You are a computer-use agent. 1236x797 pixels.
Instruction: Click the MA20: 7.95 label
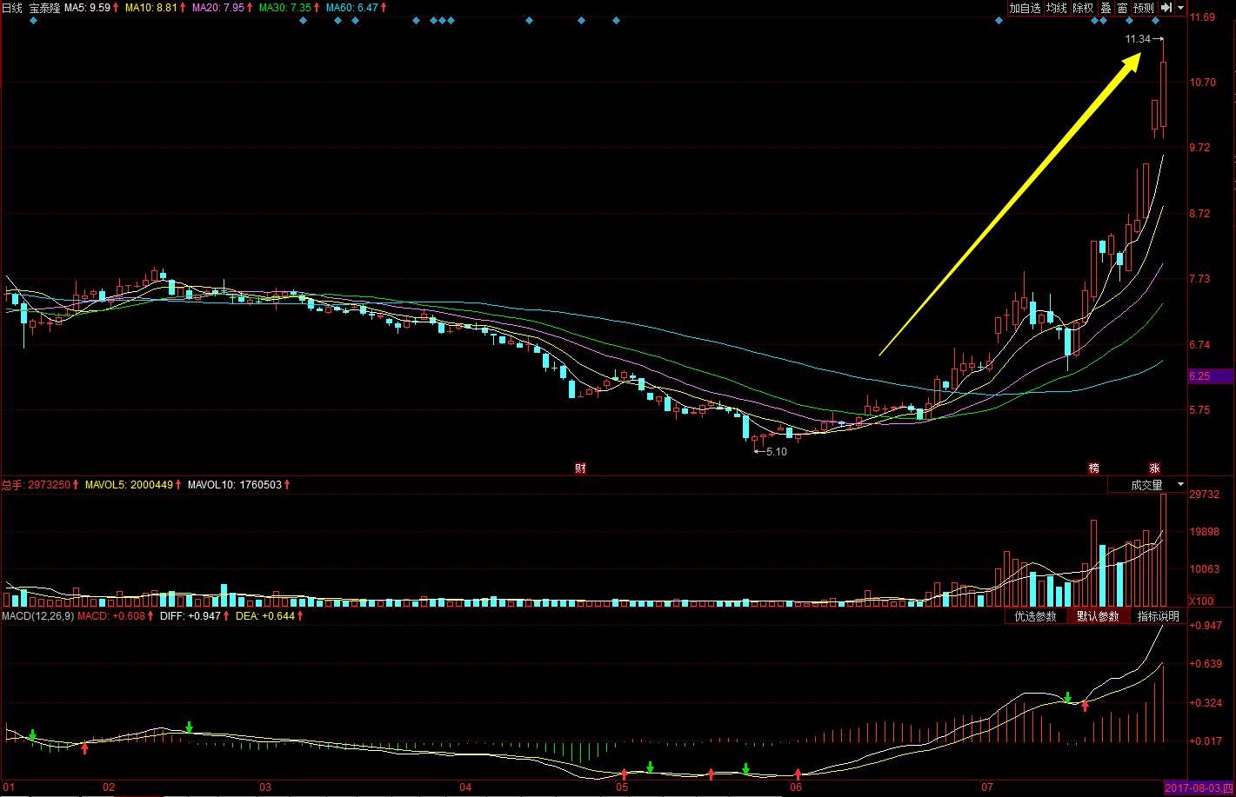[218, 8]
